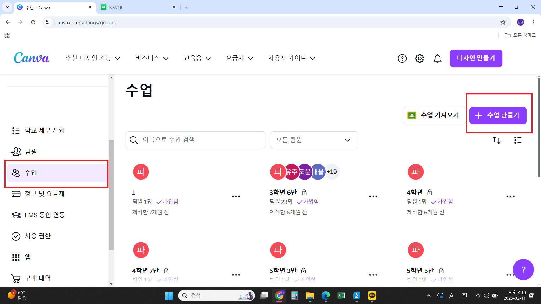Open more options on class 1 card

pyautogui.click(x=236, y=196)
